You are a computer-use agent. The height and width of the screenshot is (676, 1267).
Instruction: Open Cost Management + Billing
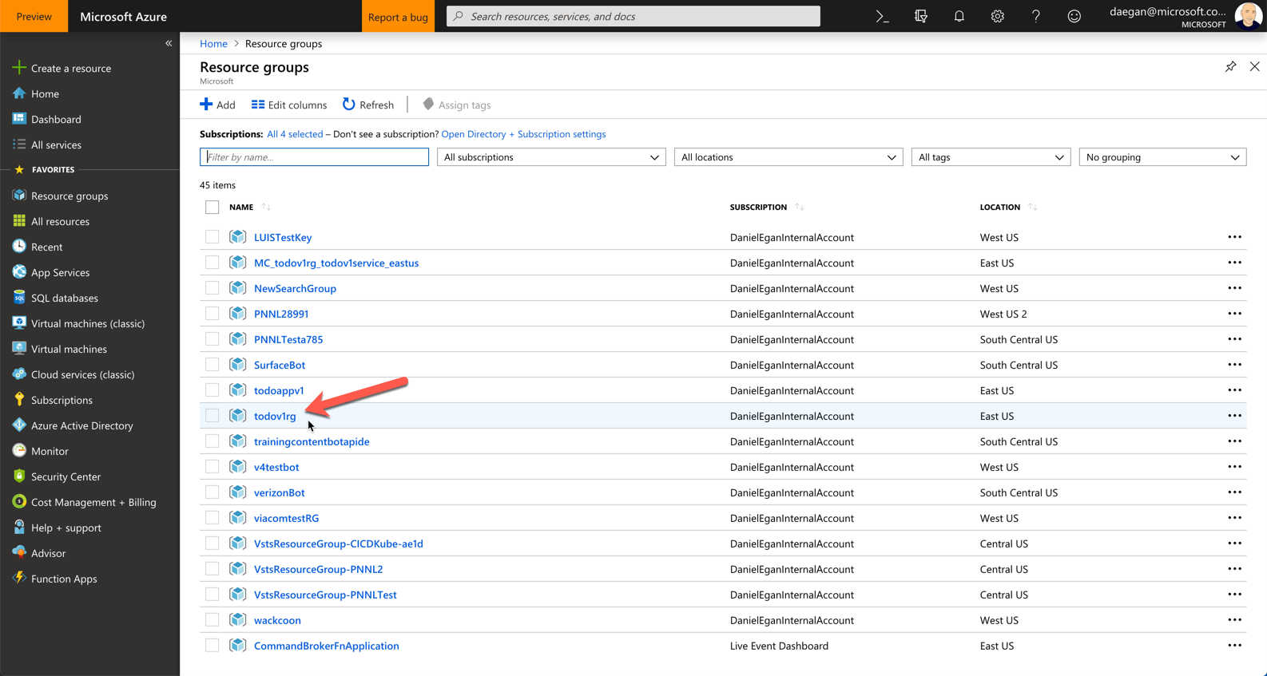click(93, 502)
